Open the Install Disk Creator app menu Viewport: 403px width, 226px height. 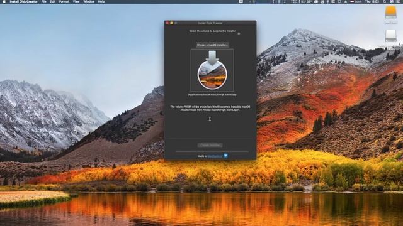pos(24,1)
